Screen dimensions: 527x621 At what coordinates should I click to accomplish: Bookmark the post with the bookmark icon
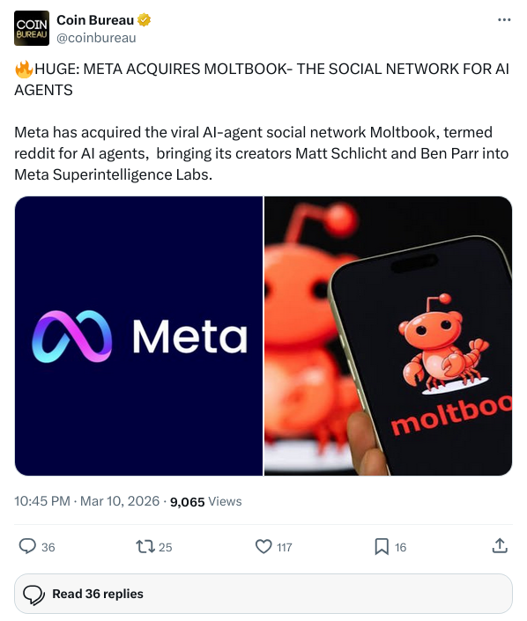click(382, 546)
